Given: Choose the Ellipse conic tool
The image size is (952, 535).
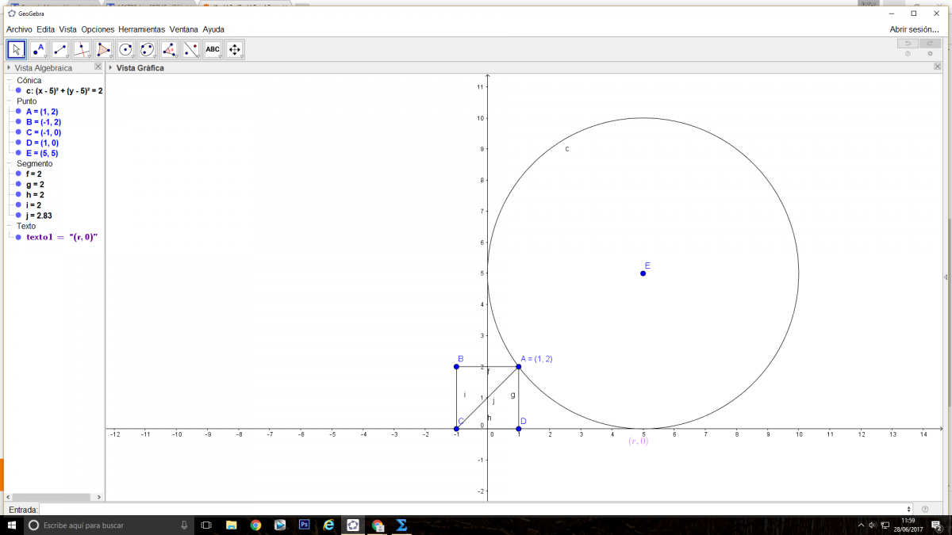Looking at the screenshot, I should coord(148,50).
